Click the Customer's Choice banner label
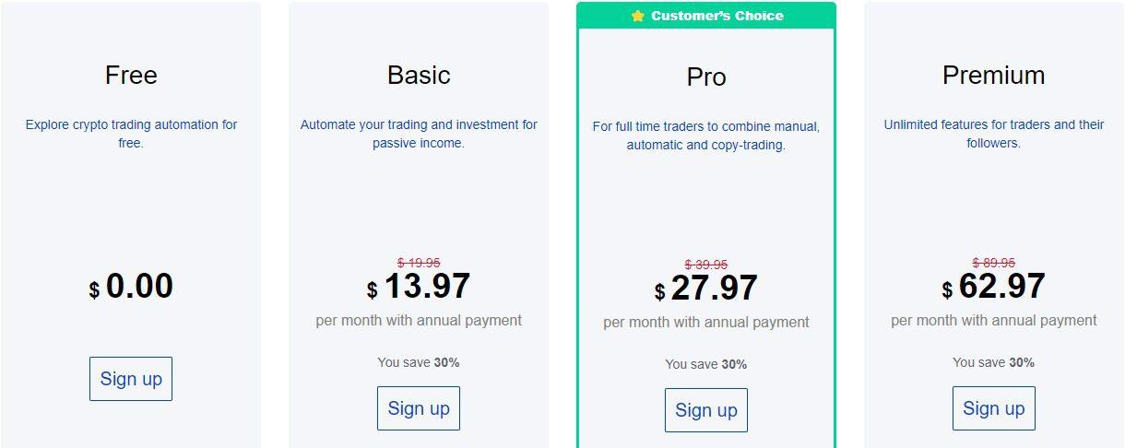Screen dimensions: 1125x448 pyautogui.click(x=717, y=16)
